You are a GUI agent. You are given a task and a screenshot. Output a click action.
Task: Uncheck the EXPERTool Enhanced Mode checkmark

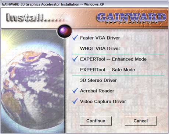tap(75, 59)
